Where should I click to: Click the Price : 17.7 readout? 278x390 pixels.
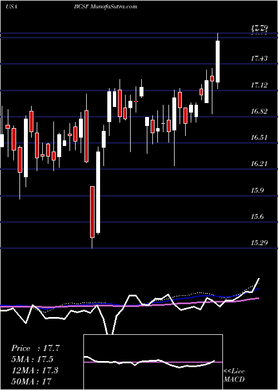pyautogui.click(x=36, y=348)
